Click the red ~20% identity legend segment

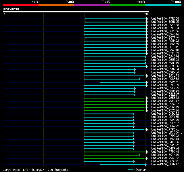(21, 5)
